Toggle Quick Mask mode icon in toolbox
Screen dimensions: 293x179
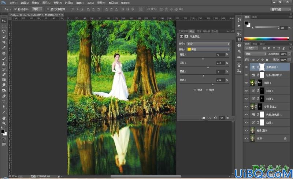click(4, 139)
